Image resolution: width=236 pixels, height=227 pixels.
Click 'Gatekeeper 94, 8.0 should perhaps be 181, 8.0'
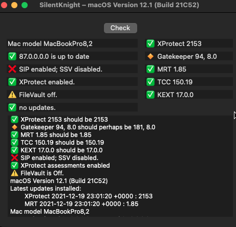tap(88, 127)
